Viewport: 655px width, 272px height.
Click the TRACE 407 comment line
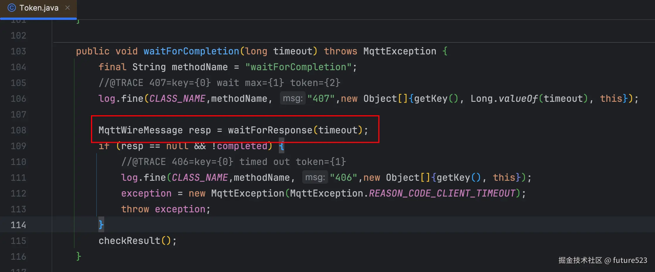point(219,83)
